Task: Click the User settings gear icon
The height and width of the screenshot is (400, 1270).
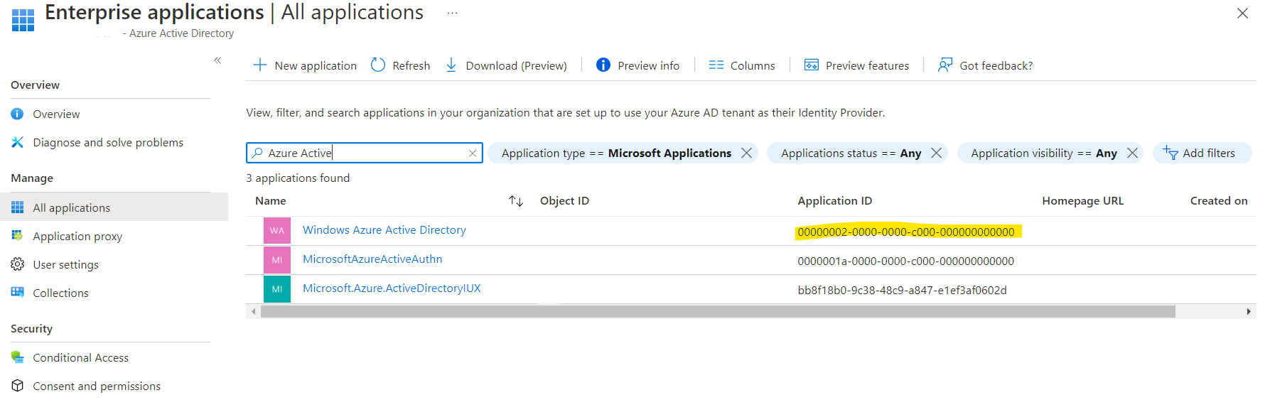Action: [x=17, y=264]
